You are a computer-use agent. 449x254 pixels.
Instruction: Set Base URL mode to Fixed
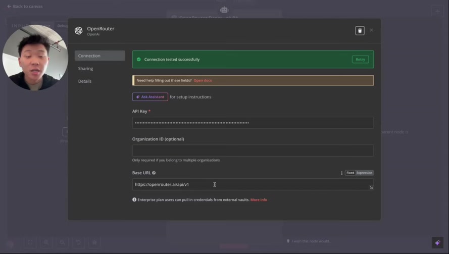pos(350,173)
